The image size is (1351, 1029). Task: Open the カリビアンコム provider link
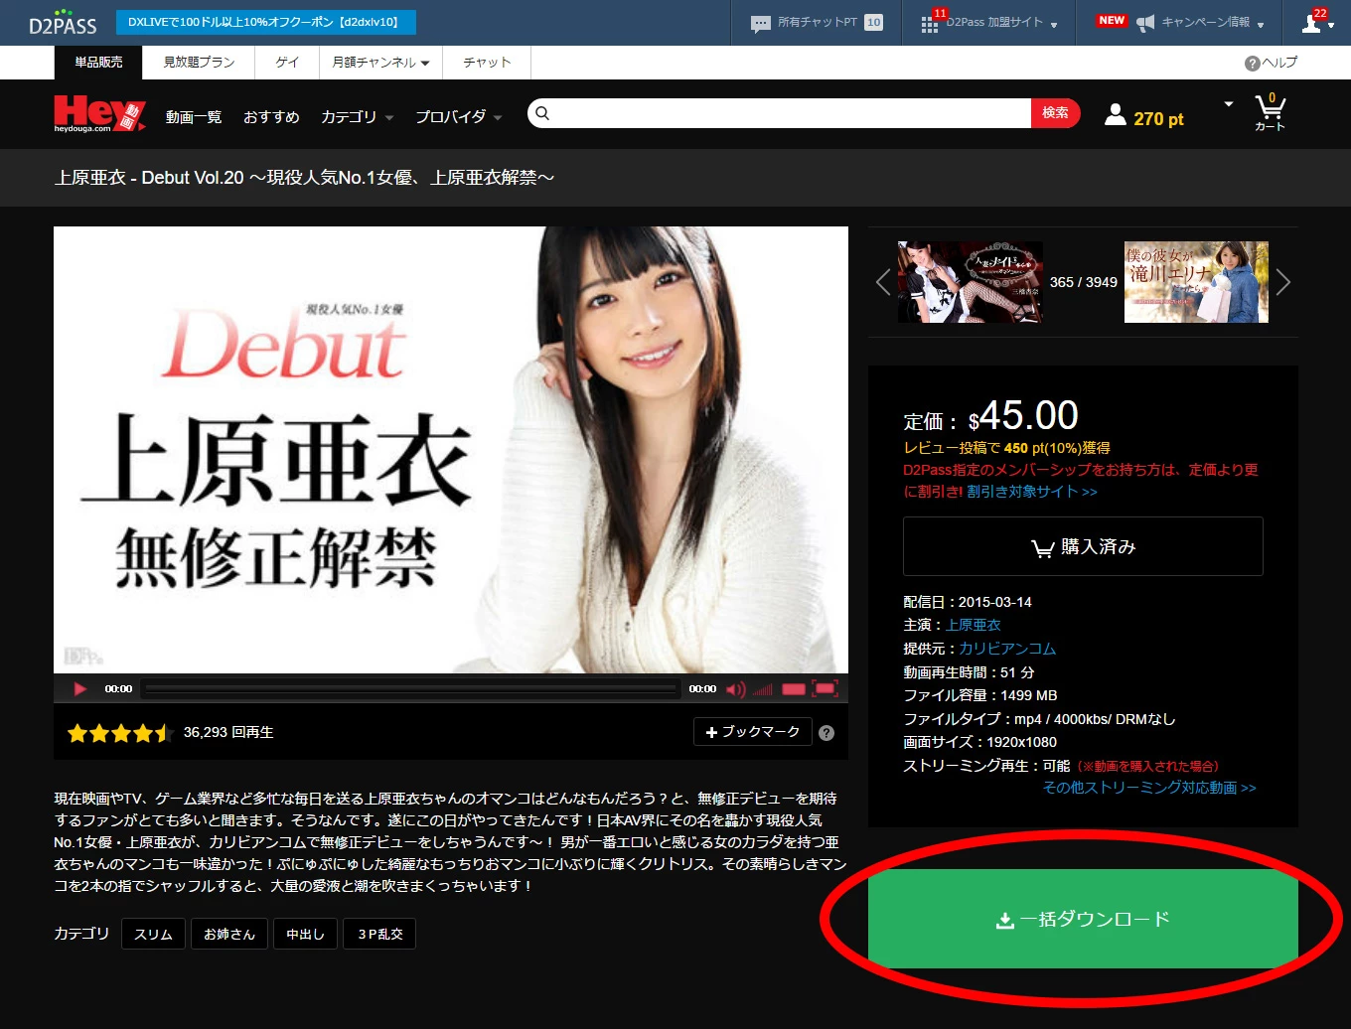click(1007, 649)
